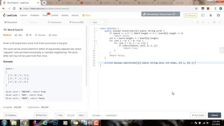The image size is (224, 126).
Task: Go back in browser
Action: (3, 8)
